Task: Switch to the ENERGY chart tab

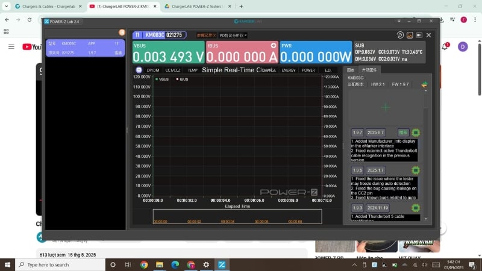Action: pos(289,70)
